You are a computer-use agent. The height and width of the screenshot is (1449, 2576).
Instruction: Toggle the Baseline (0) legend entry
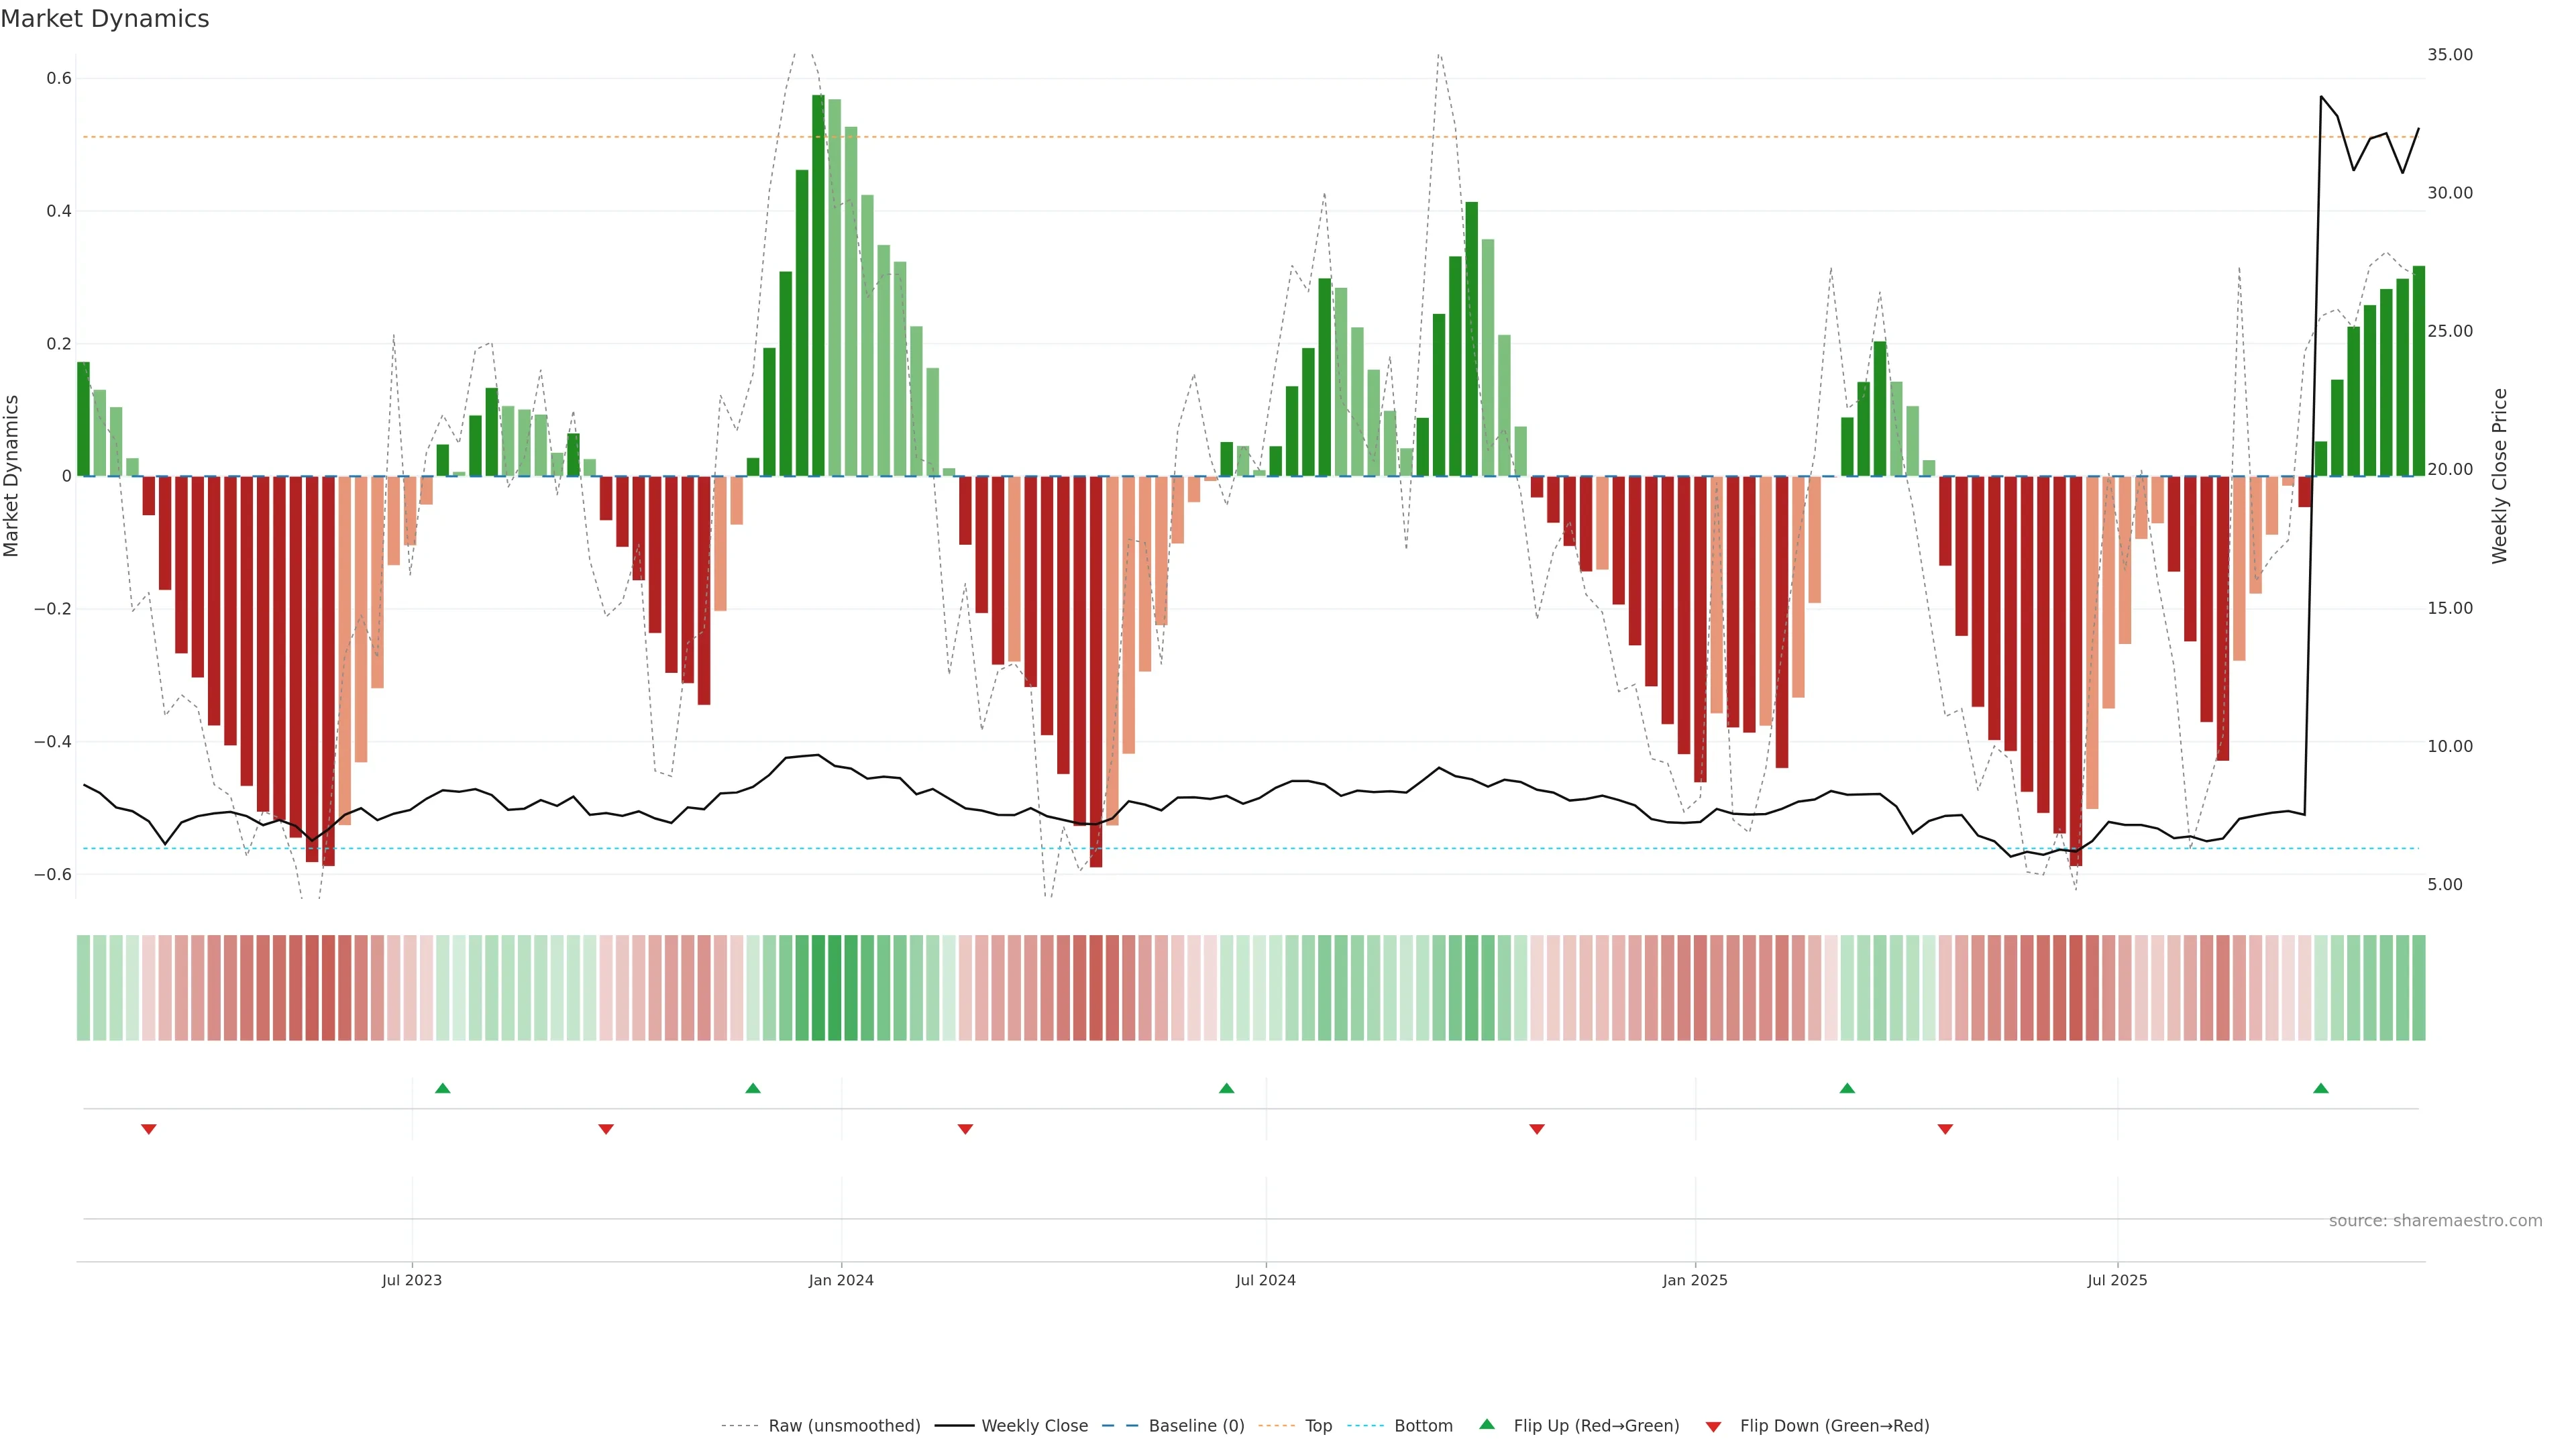[x=1196, y=1426]
